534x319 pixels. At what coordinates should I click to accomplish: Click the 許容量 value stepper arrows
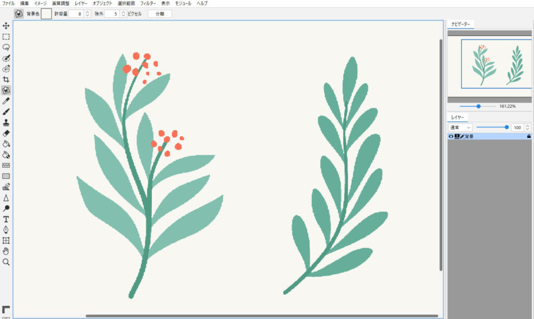[87, 14]
